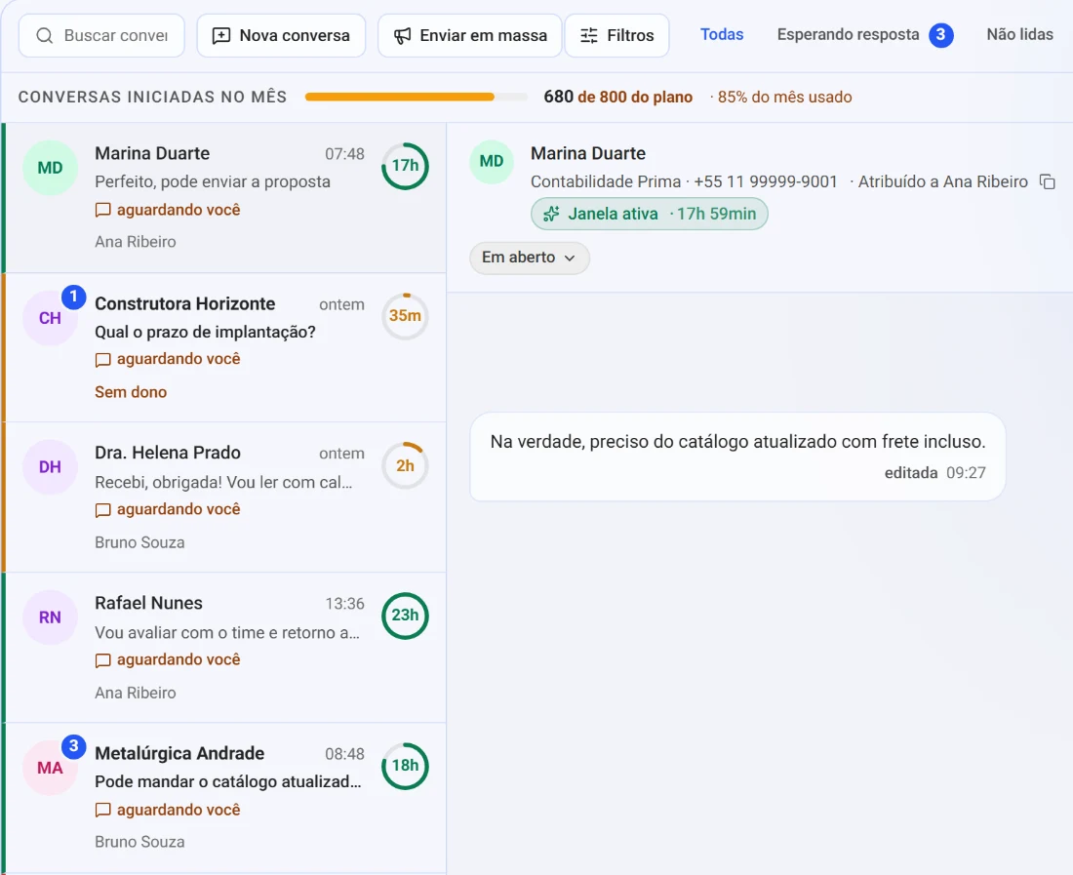Click 'Perfeito, pode enviar a proposta' preview
This screenshot has width=1073, height=875.
213,182
